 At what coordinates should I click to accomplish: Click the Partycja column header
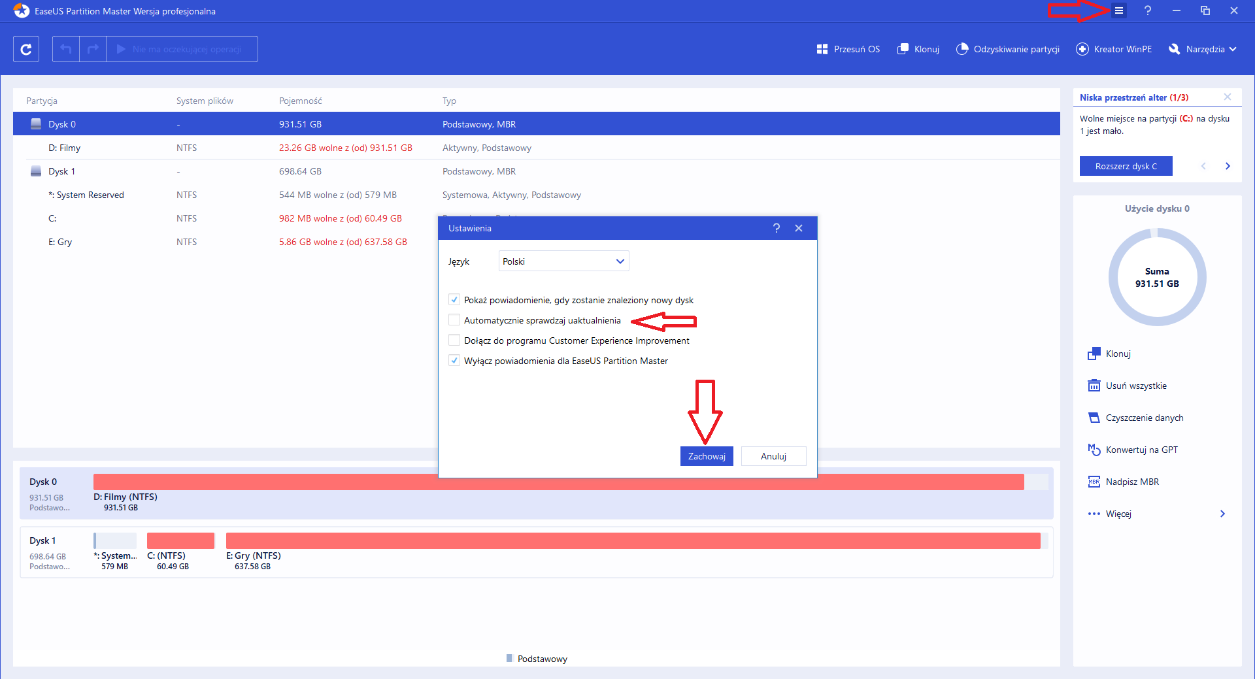pyautogui.click(x=42, y=101)
